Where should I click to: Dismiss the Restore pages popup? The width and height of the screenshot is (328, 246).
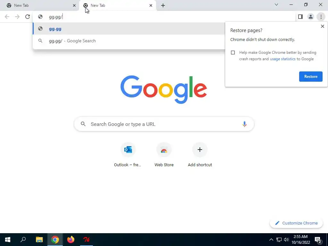click(x=322, y=26)
